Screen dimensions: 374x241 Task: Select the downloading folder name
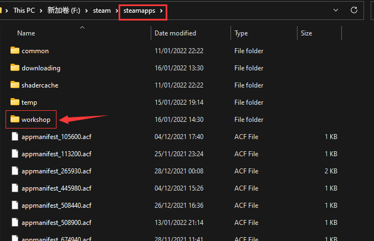[41, 68]
